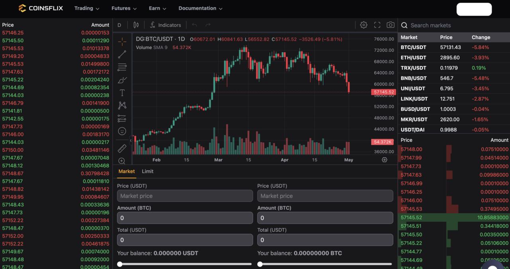
Task: Expand the Earn menu
Action: pyautogui.click(x=157, y=8)
